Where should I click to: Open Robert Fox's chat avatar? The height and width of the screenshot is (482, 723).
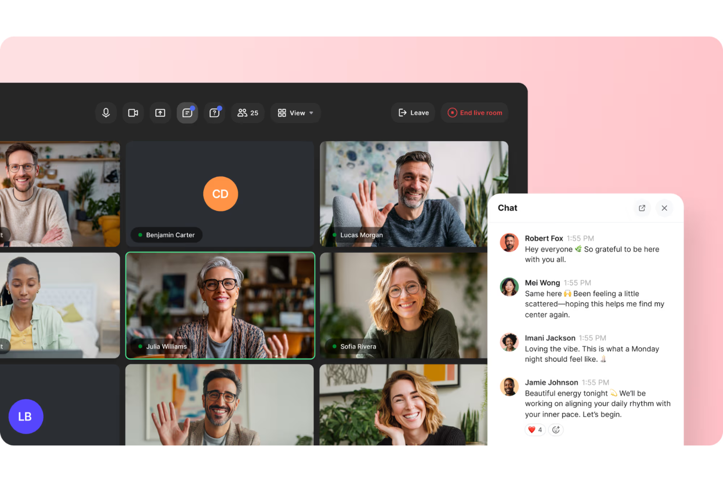click(x=509, y=243)
